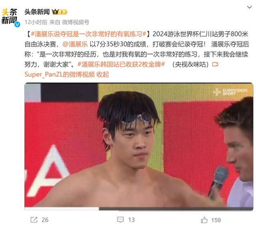Open hashtag 潘展乐说夺冠是一次非常好的有氧练习
The width and height of the screenshot is (256, 226).
pyautogui.click(x=88, y=34)
